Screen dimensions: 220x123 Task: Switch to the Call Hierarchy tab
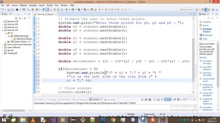point(80,99)
